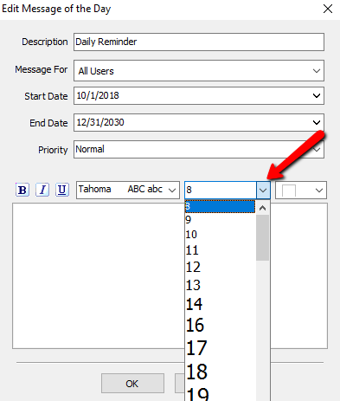Viewport: 340px width, 401px height.
Task: Confirm with the OK button
Action: pos(132,384)
